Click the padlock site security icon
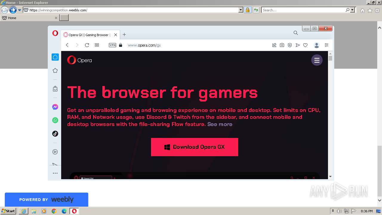The image size is (382, 215). [x=121, y=45]
